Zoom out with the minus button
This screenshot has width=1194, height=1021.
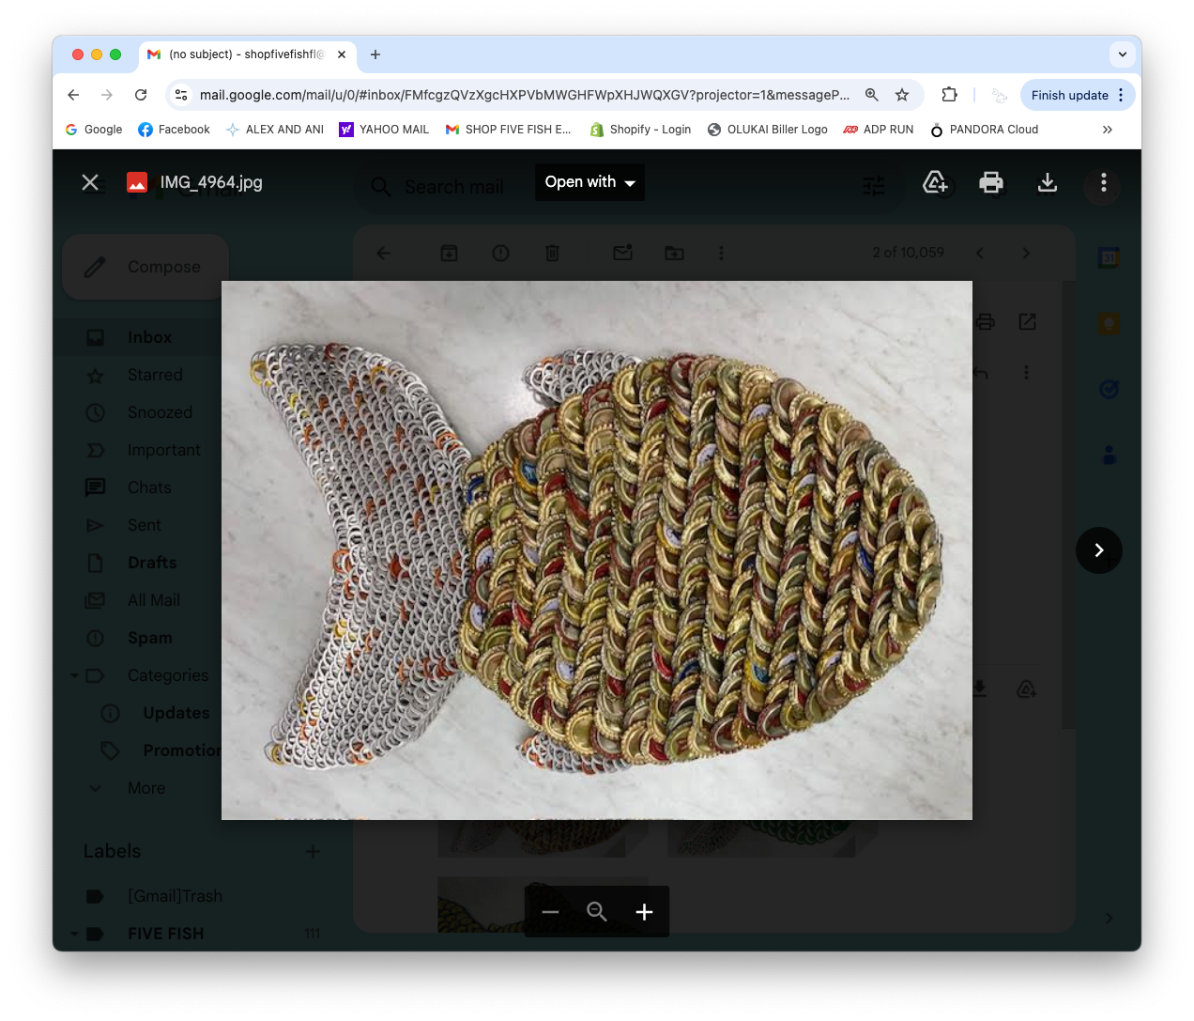coord(550,912)
